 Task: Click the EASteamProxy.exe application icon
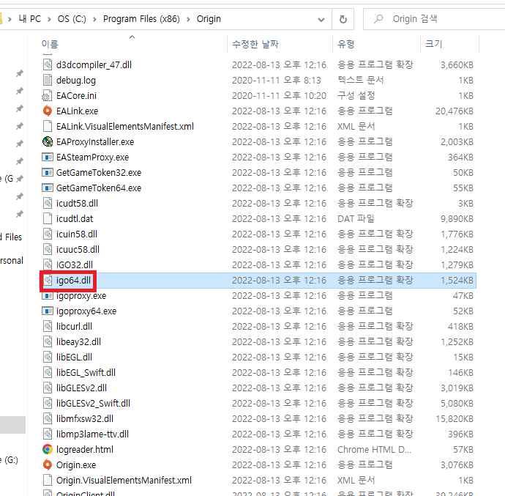(x=48, y=158)
